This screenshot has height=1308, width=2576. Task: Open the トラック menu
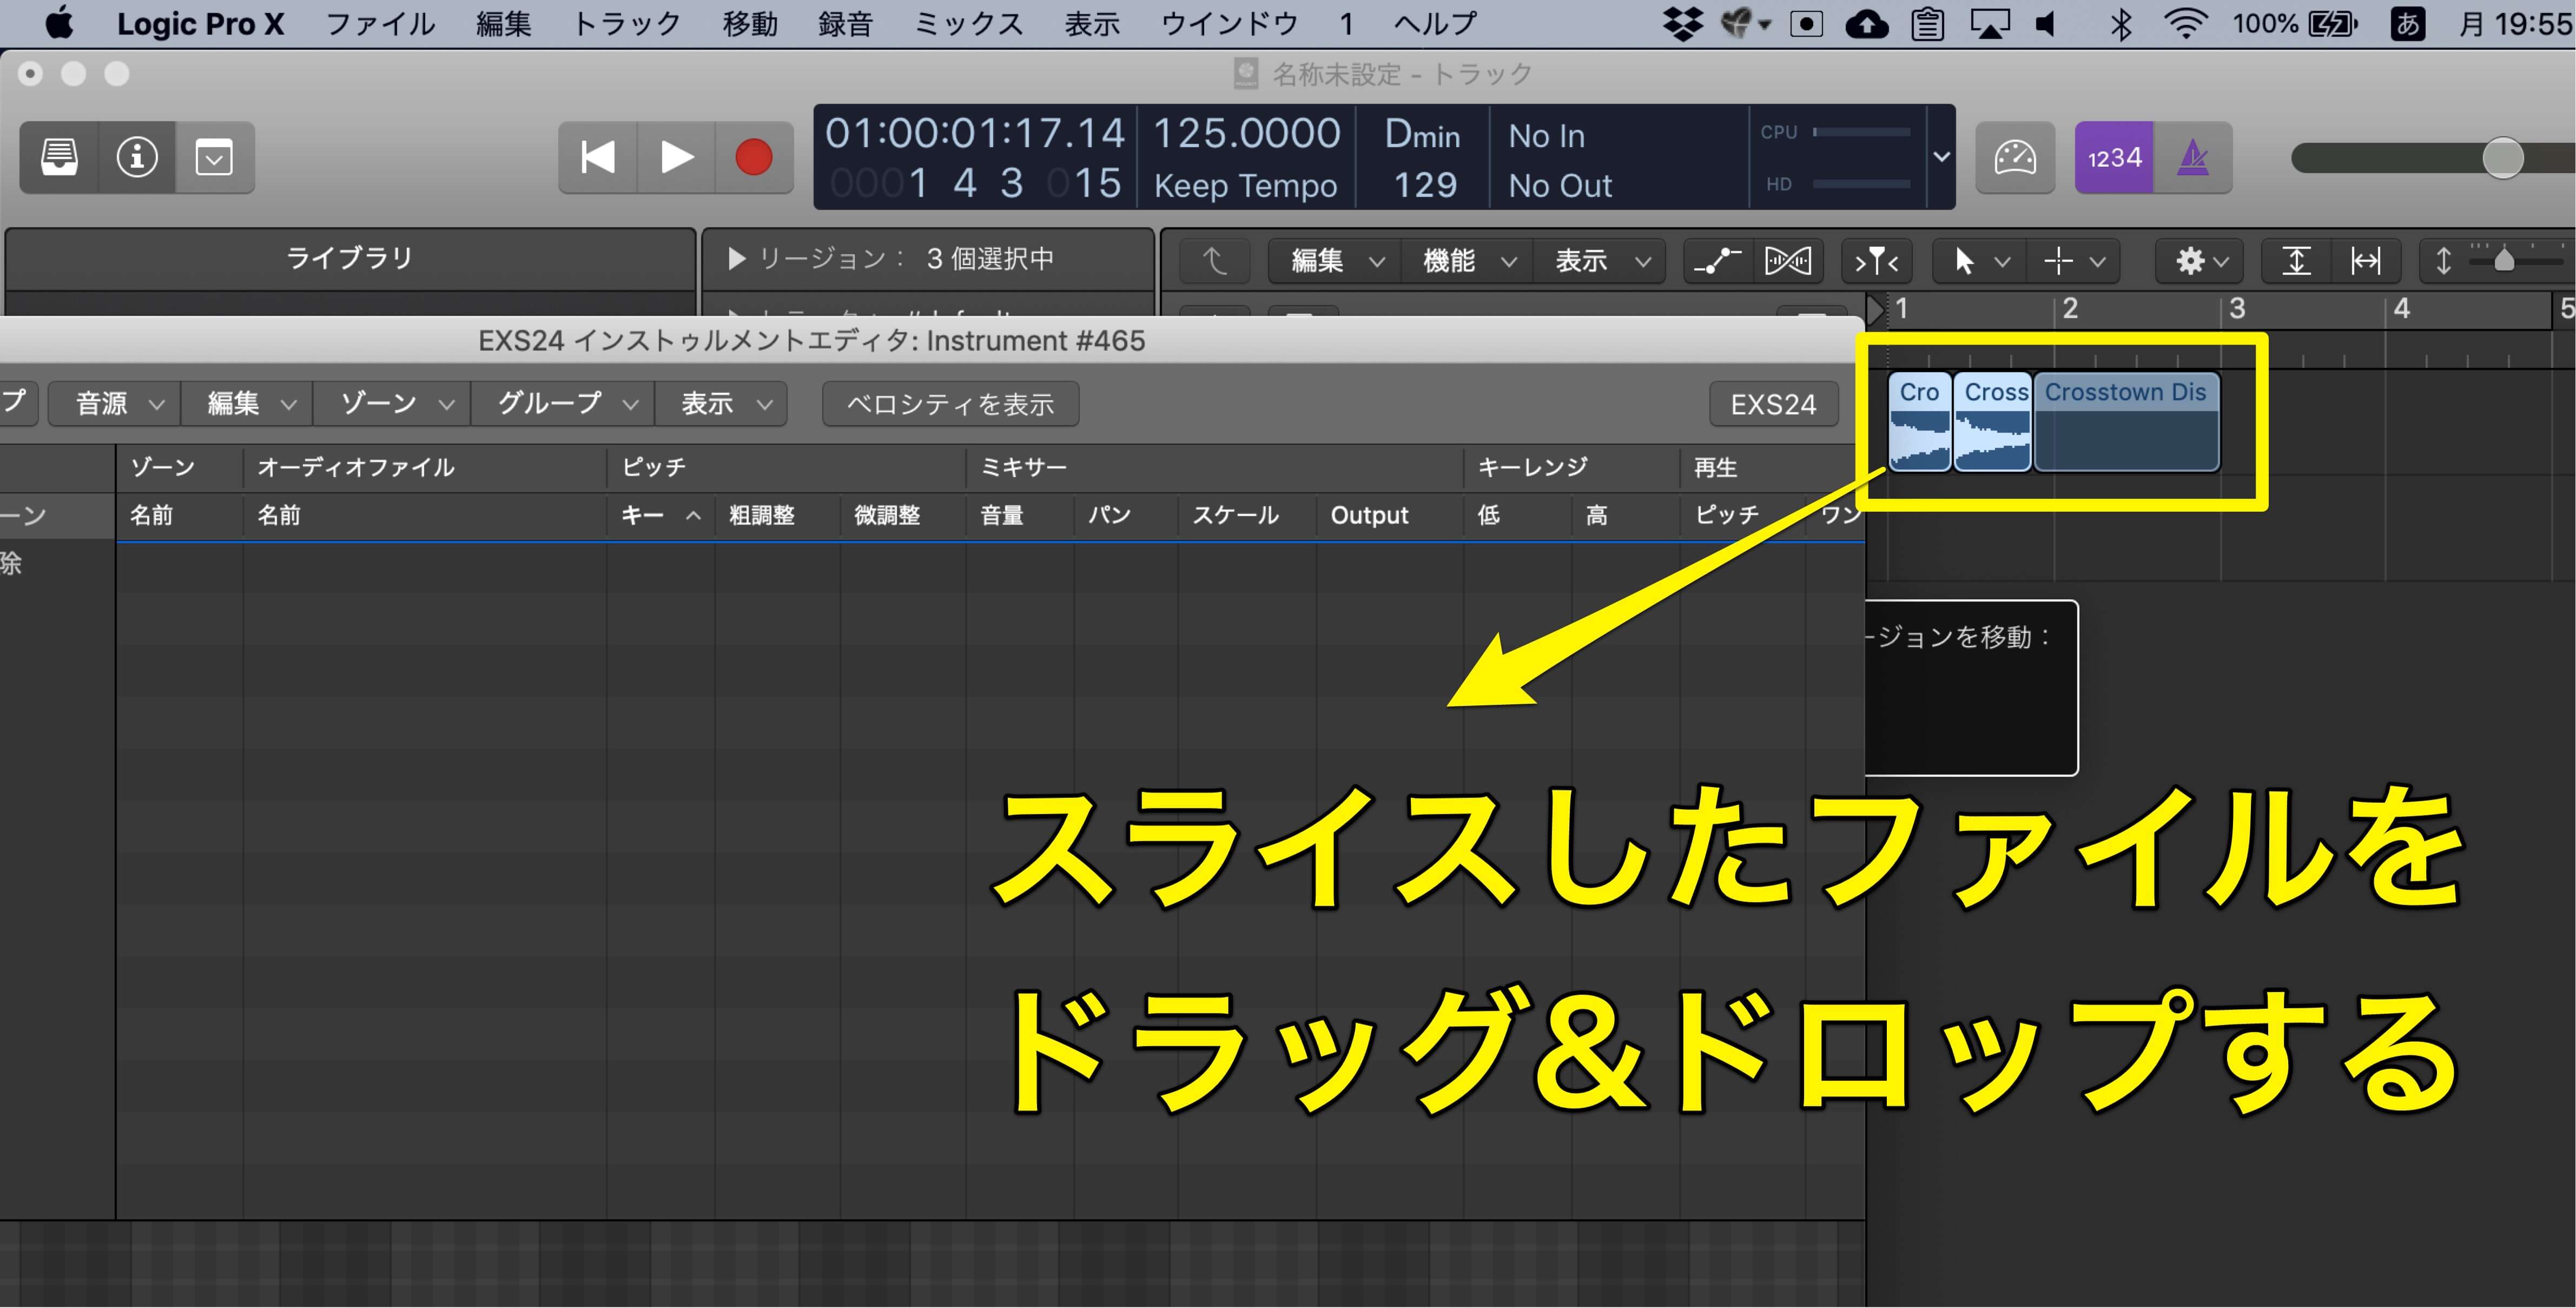click(627, 23)
